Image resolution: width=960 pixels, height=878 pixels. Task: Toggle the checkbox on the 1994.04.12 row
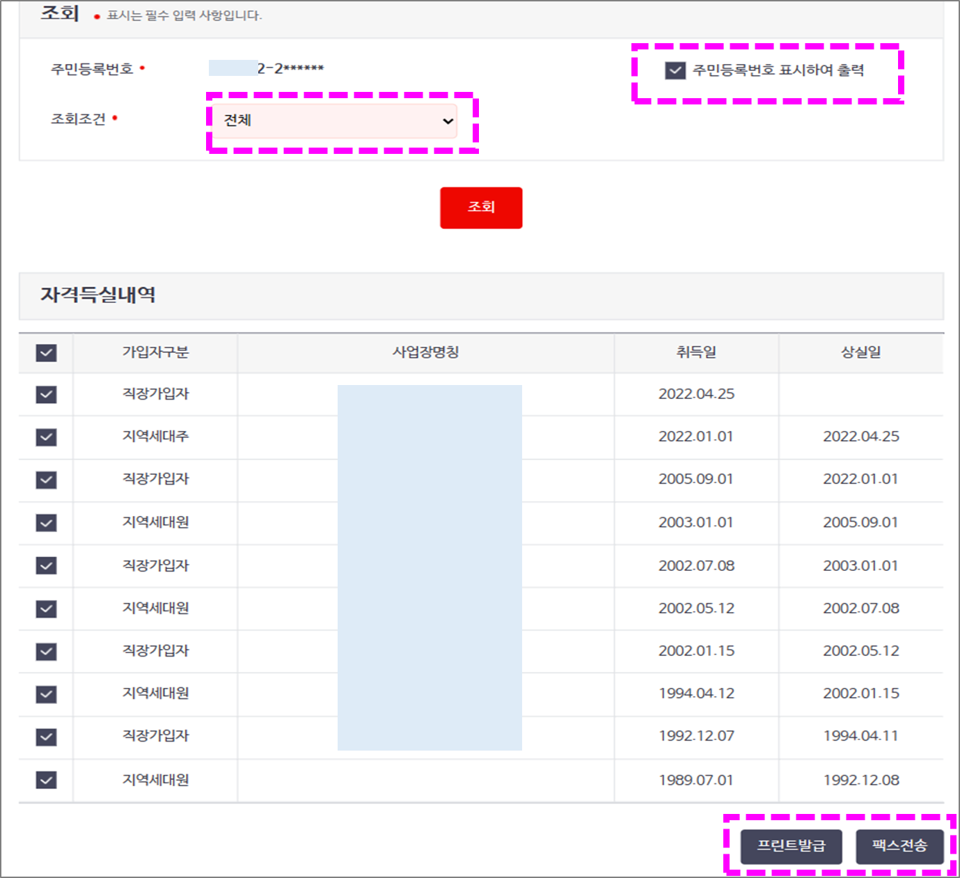[45, 693]
